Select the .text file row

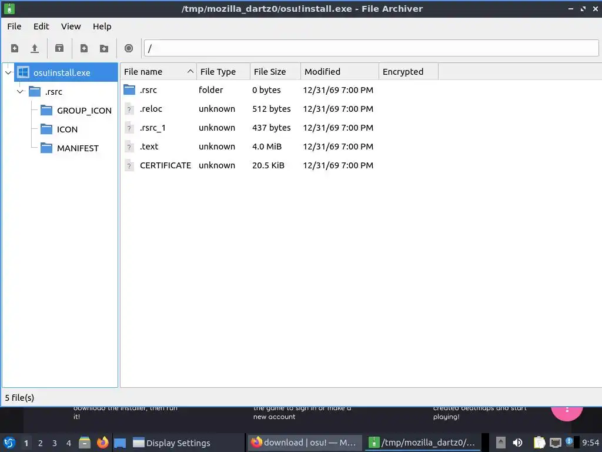tap(249, 147)
